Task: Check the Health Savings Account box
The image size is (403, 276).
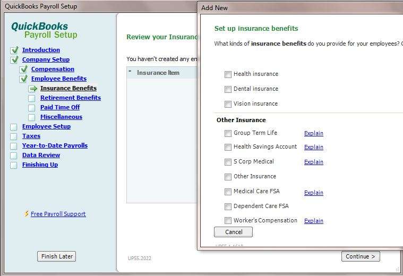Action: [x=228, y=147]
